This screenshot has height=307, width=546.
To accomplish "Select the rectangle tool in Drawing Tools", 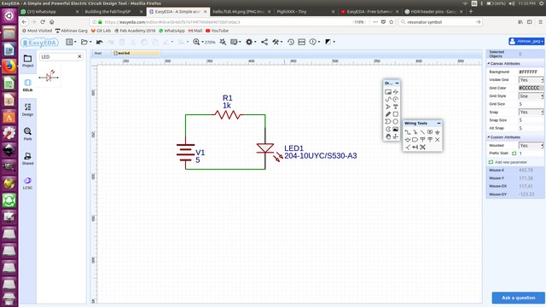I will tap(396, 114).
